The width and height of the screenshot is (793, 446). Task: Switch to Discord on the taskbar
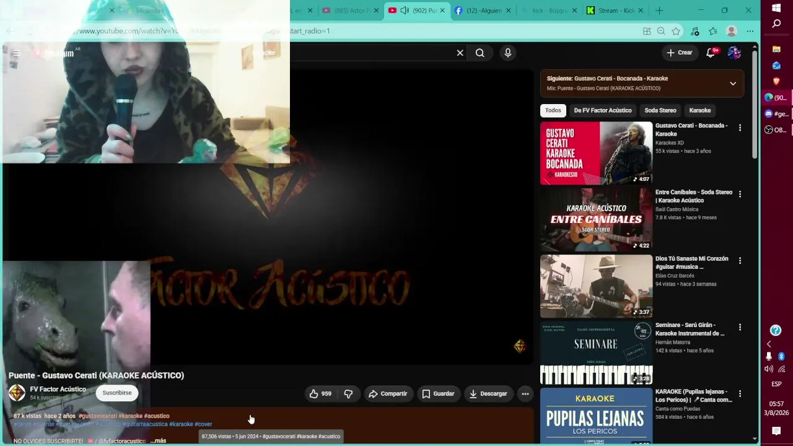coord(776,114)
